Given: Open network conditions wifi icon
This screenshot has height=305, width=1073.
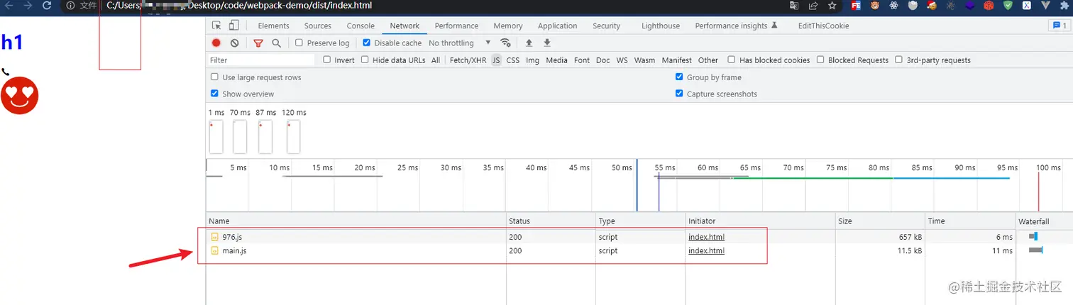Looking at the screenshot, I should click(x=505, y=43).
